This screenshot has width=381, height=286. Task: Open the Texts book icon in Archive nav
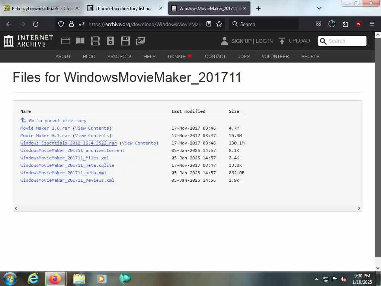click(x=81, y=41)
